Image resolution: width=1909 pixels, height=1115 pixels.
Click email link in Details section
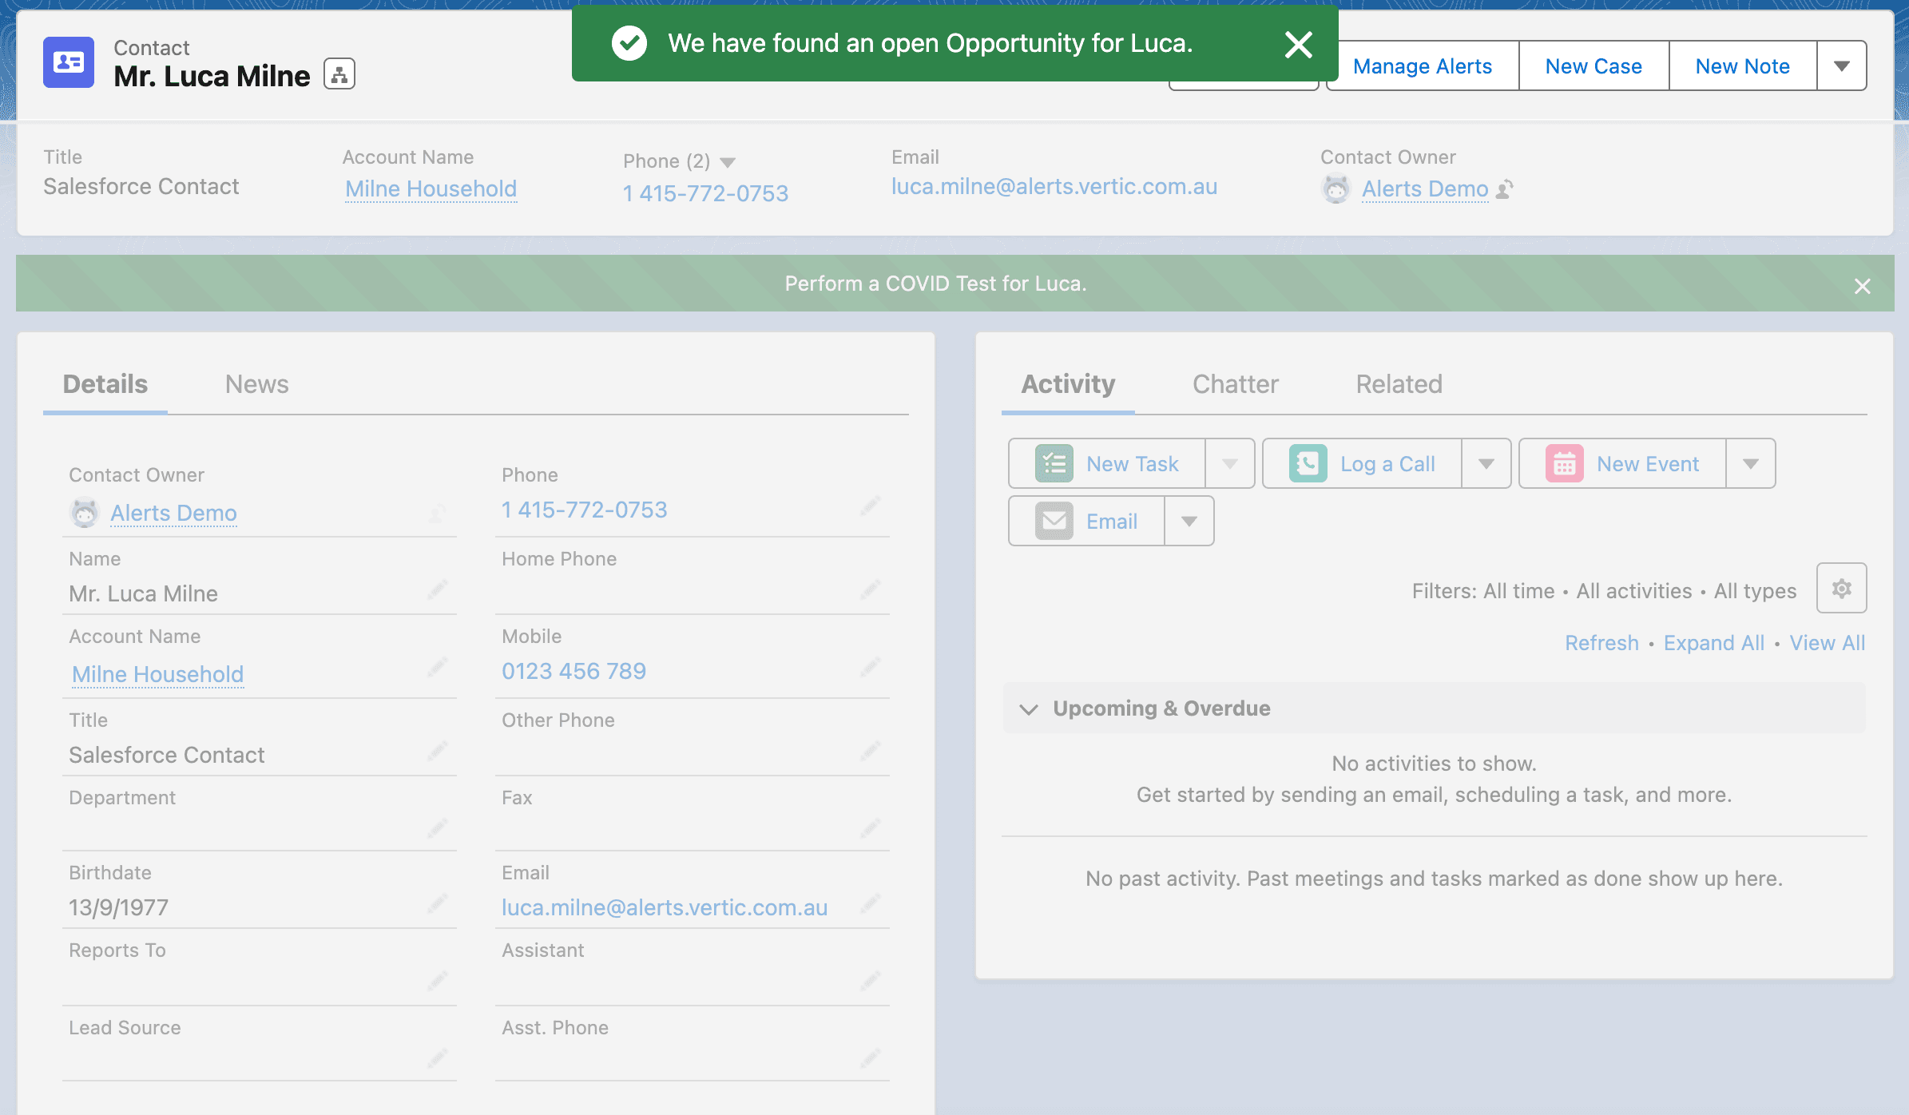665,907
